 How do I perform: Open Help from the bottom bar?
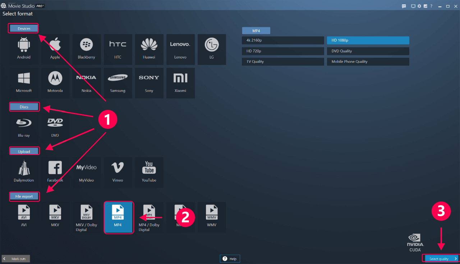point(230,259)
